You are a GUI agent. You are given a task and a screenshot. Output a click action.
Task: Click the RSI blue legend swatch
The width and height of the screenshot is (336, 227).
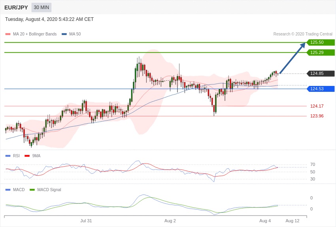8,156
